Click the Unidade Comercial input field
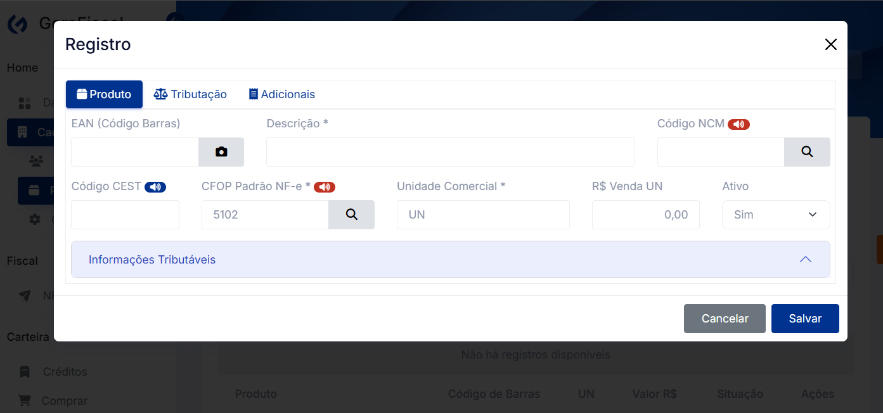 pyautogui.click(x=482, y=215)
